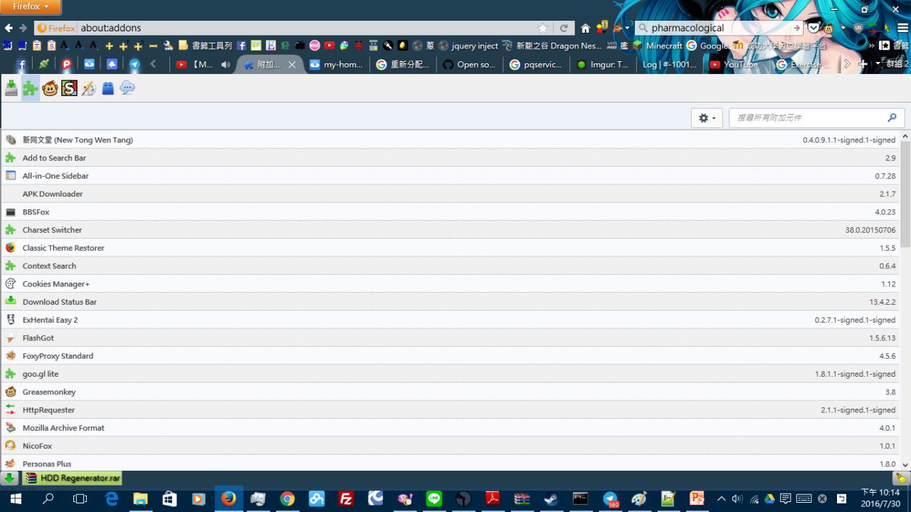Reload the current page
The image size is (911, 512).
(x=564, y=28)
